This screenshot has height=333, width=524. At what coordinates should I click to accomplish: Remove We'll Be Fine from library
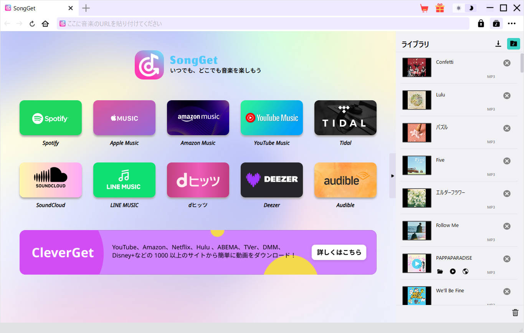point(507,292)
